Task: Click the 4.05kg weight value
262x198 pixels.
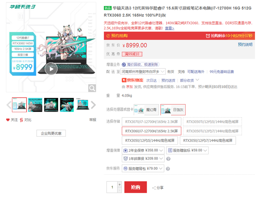Action: (x=127, y=96)
